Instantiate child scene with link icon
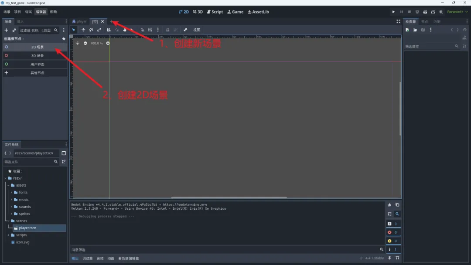Viewport: 471px width, 265px height. (14, 30)
